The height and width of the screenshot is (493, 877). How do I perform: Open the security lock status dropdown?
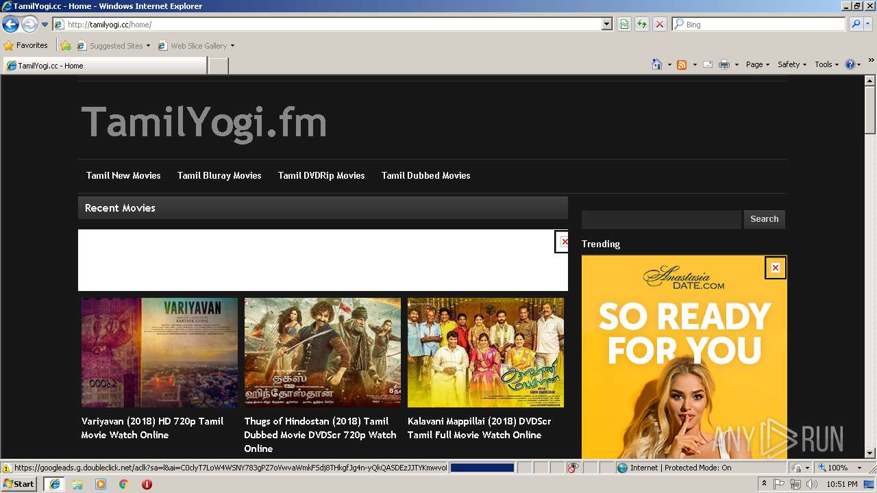coord(800,468)
